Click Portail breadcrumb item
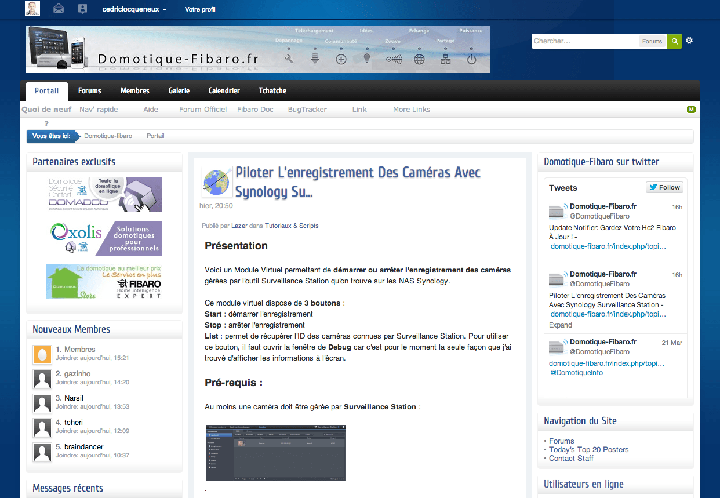Viewport: 720px width, 498px height. tap(155, 136)
